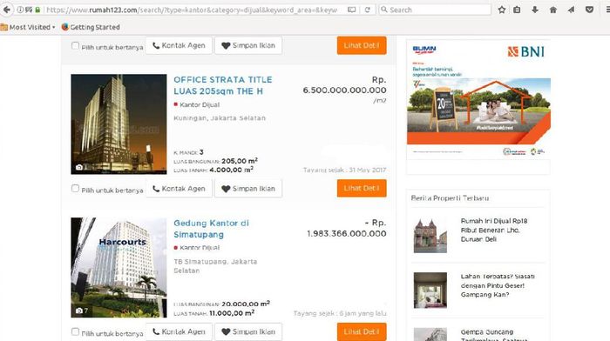The width and height of the screenshot is (610, 341).
Task: Click Kontak Agen for Gedung Kantor Simatupang
Action: tap(179, 331)
